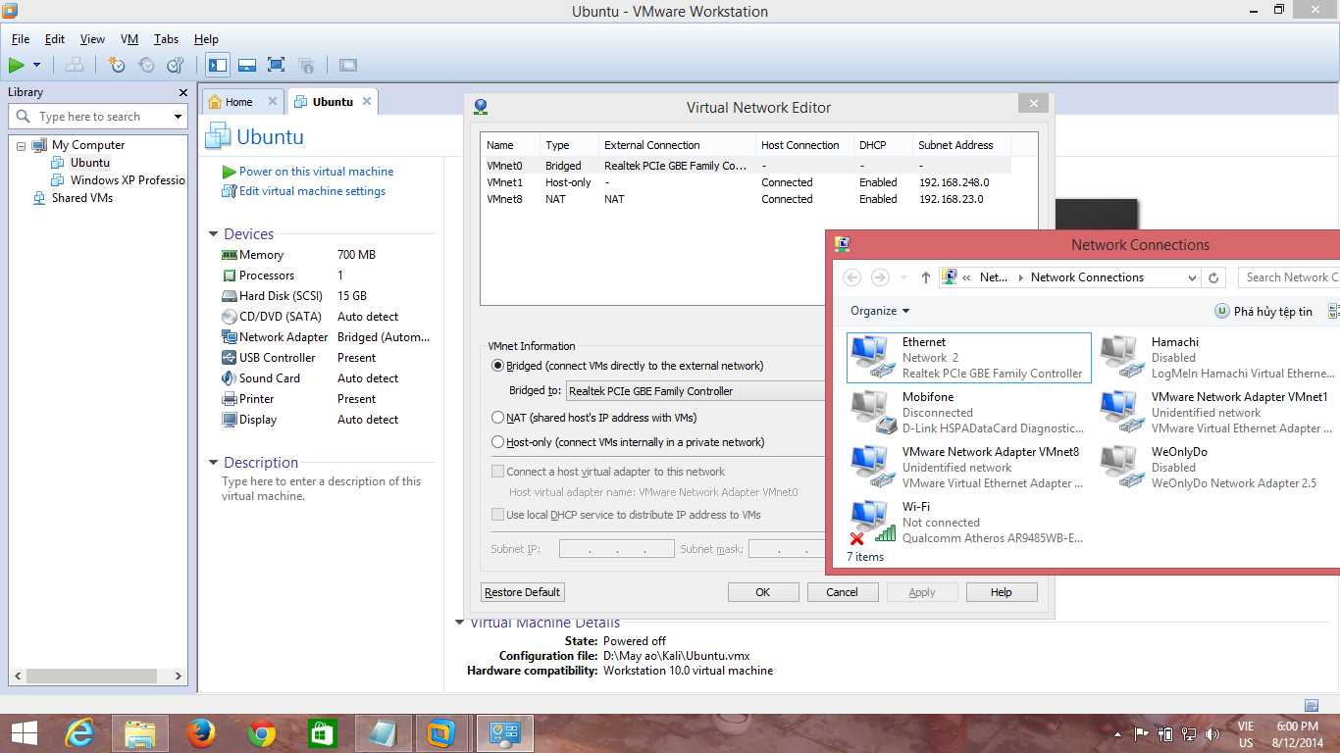The width and height of the screenshot is (1340, 753).
Task: Close the Ubuntu tab
Action: (367, 101)
